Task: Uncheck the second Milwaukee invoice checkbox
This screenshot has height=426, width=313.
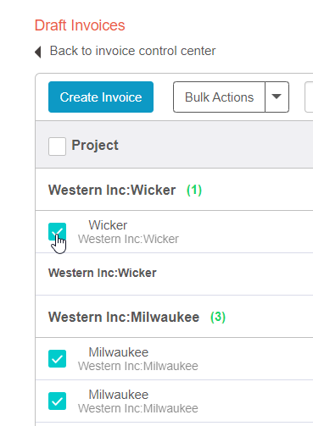Action: [x=57, y=401]
